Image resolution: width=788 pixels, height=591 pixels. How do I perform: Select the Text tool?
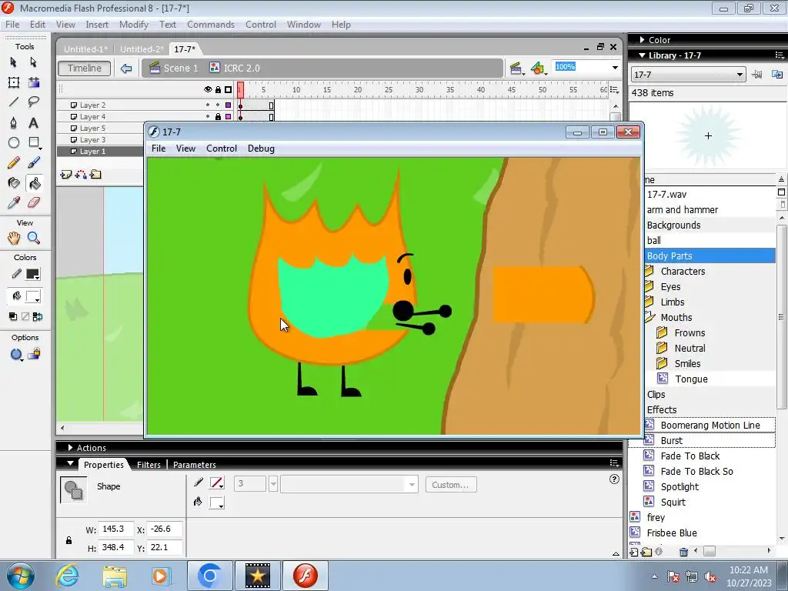(x=33, y=122)
